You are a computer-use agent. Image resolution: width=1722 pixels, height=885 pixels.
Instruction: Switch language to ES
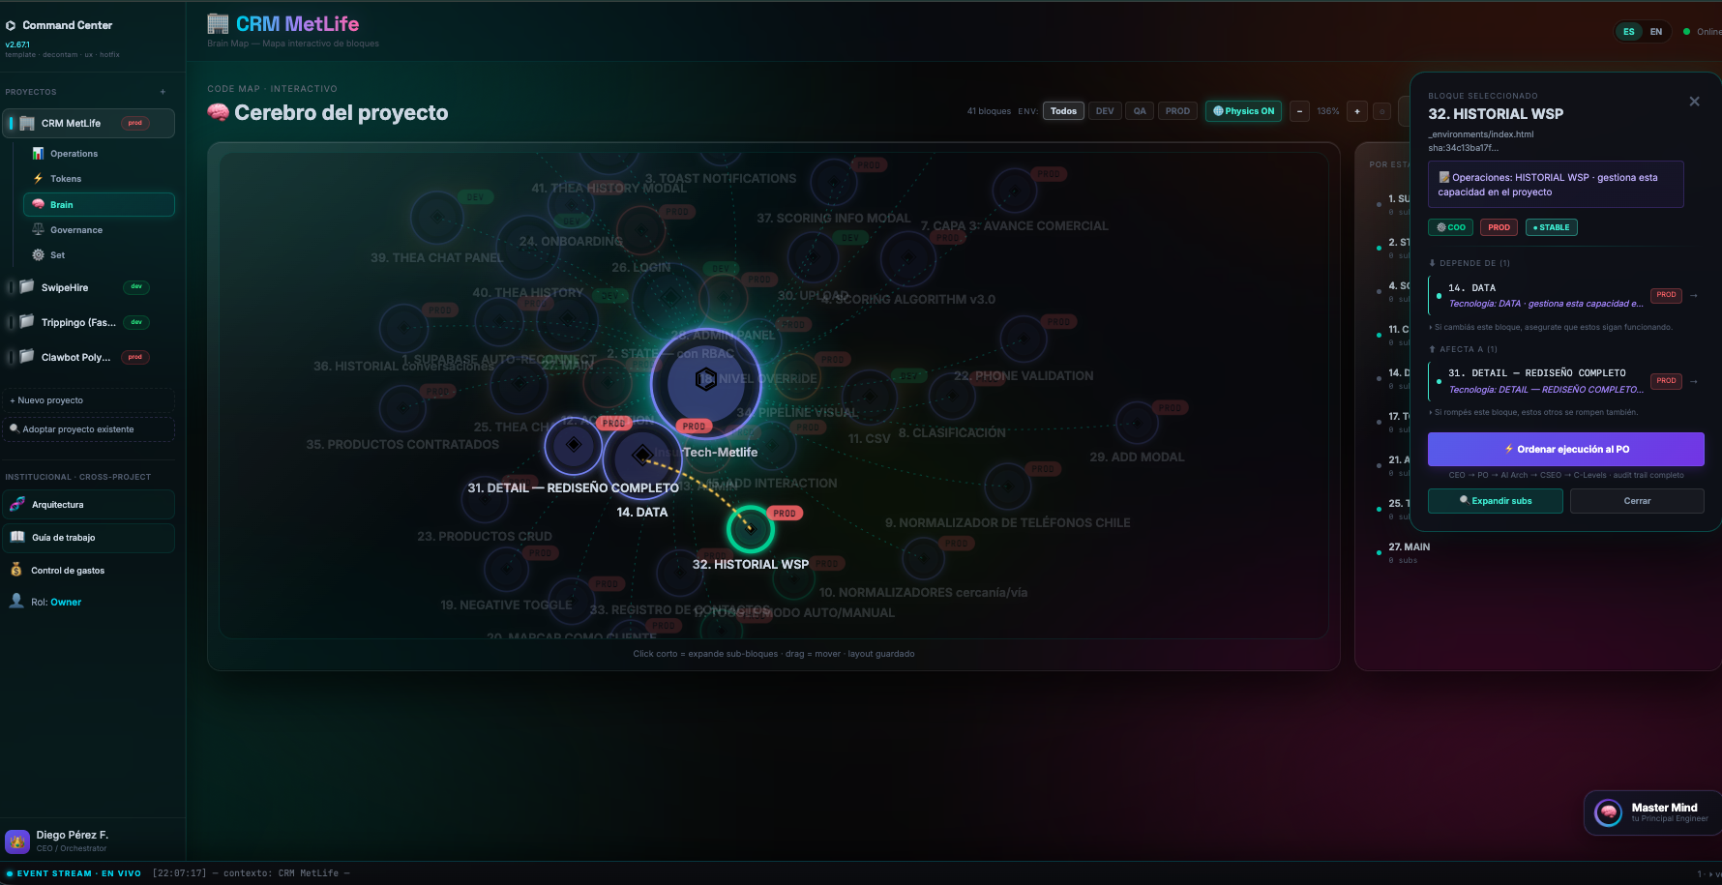(x=1629, y=32)
